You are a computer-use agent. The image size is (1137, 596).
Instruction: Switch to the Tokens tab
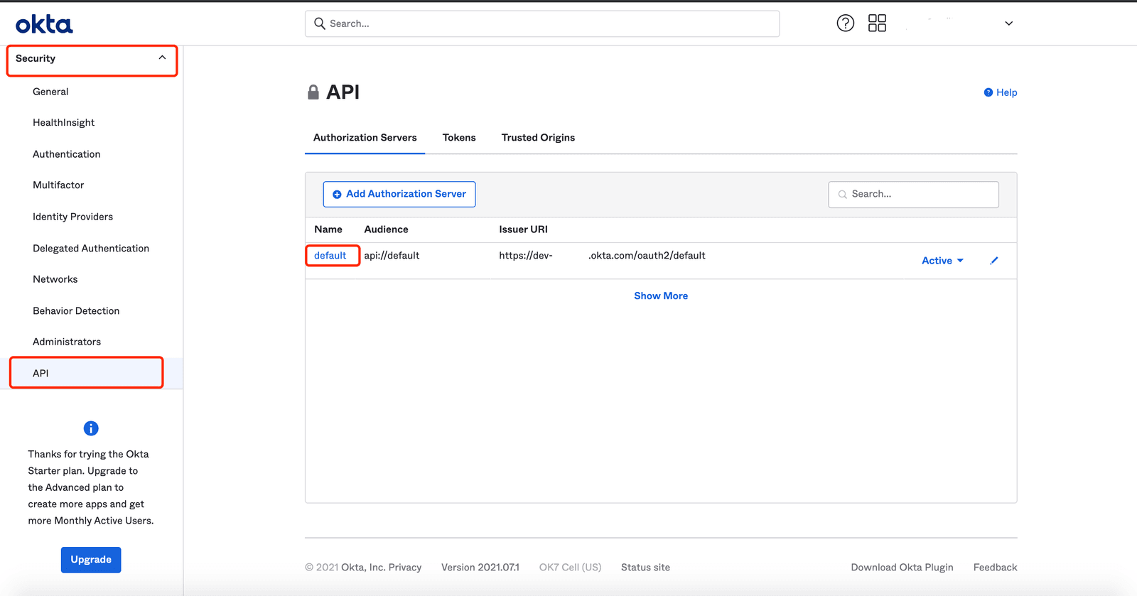click(x=459, y=138)
